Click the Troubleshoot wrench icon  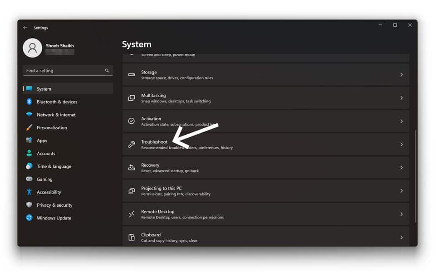coord(132,144)
